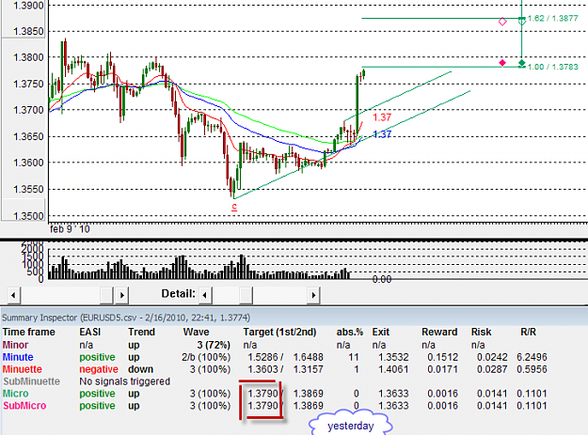This screenshot has height=435, width=588.
Task: Click Minuette second target 1.3157
Action: 308,369
